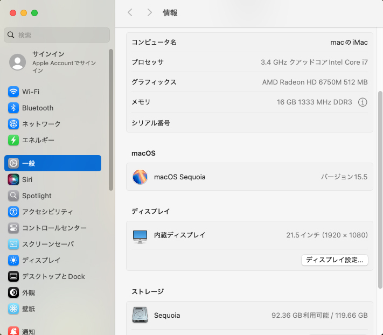Click the ストレージ section heading
The height and width of the screenshot is (335, 383).
148,291
